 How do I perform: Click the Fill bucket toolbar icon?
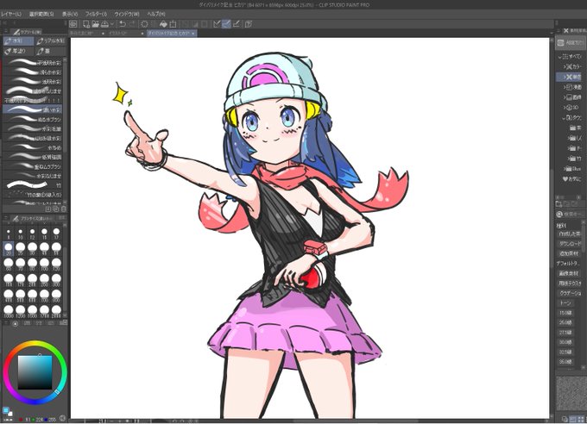(x=163, y=24)
